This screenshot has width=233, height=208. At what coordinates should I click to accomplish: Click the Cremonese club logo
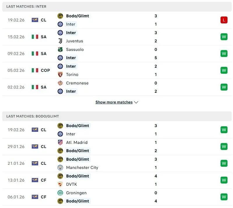pos(60,83)
